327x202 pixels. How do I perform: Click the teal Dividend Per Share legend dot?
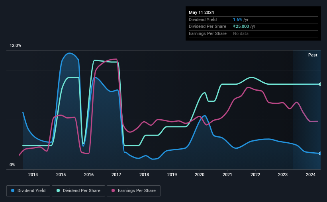click(58, 190)
